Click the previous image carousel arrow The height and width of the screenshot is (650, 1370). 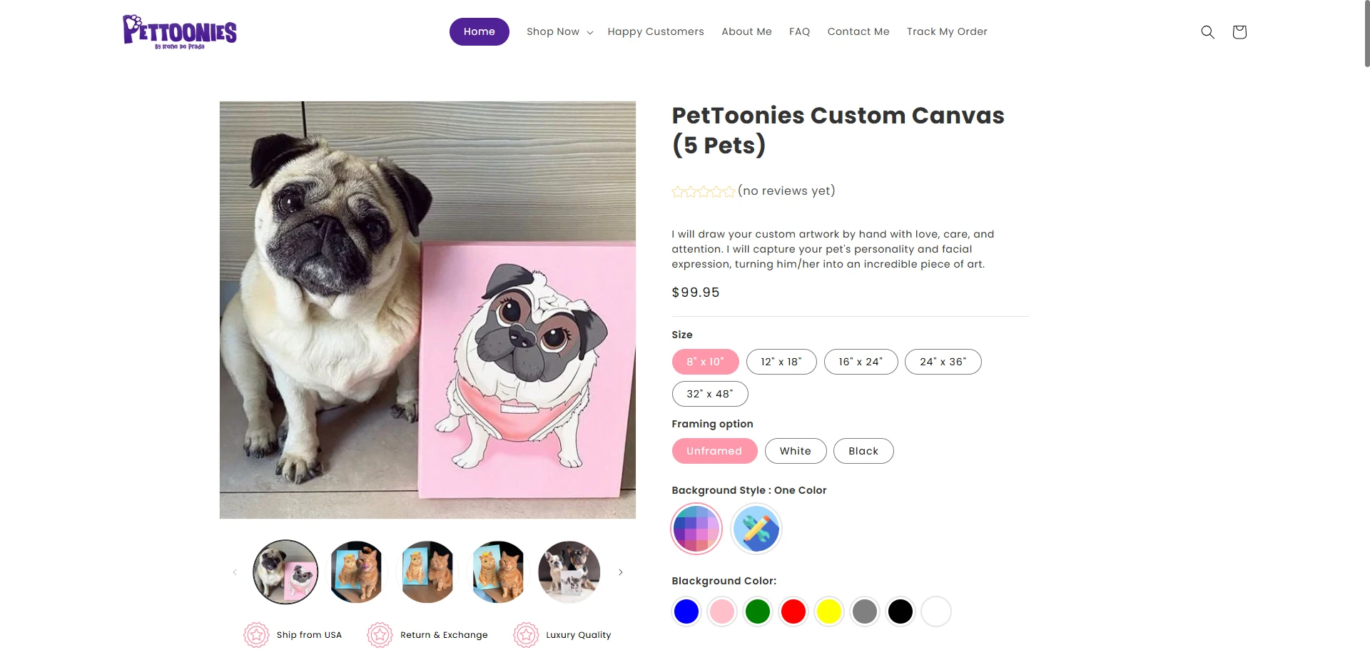tap(235, 572)
